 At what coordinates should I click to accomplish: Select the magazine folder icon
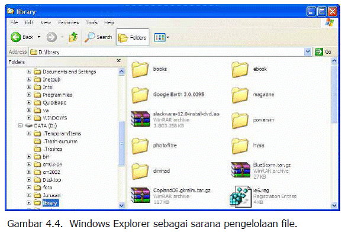(x=240, y=95)
